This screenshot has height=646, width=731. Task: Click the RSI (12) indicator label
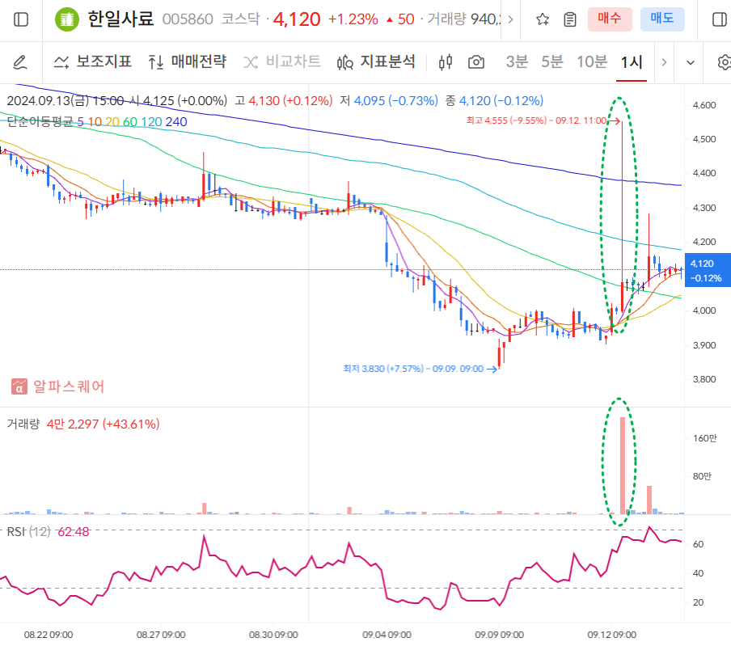[28, 532]
